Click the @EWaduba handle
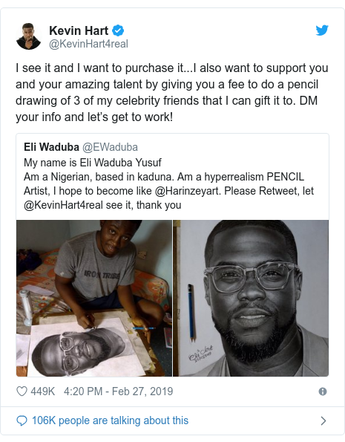 (x=110, y=147)
